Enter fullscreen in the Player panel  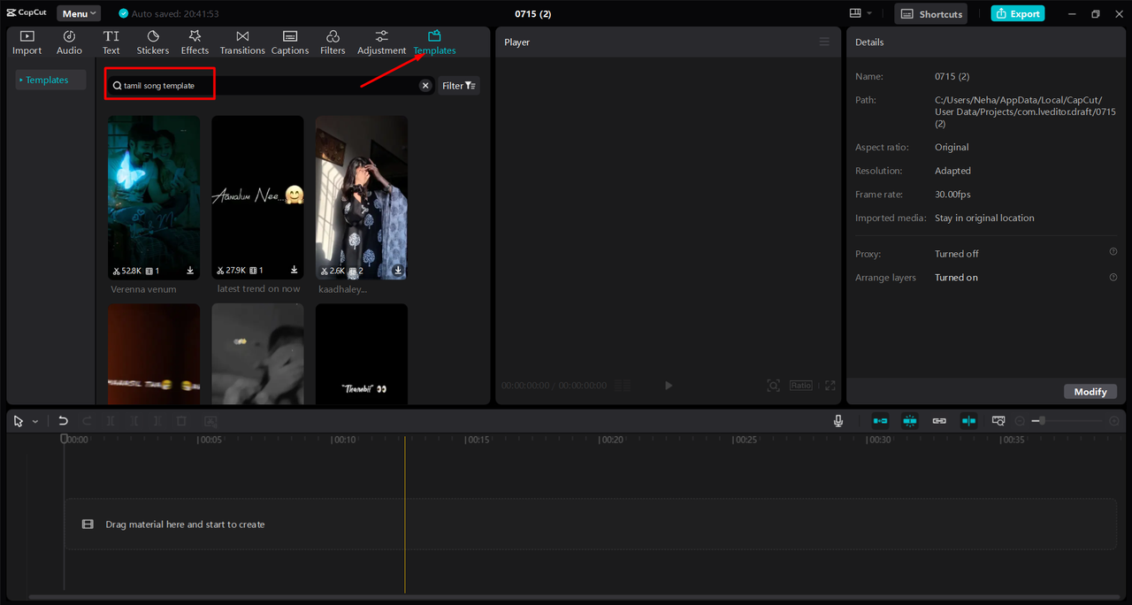830,386
